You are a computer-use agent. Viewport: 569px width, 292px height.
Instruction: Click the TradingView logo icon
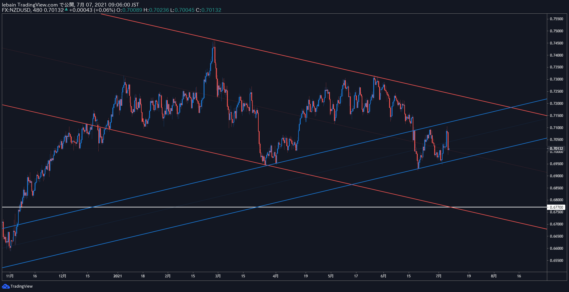point(6,286)
